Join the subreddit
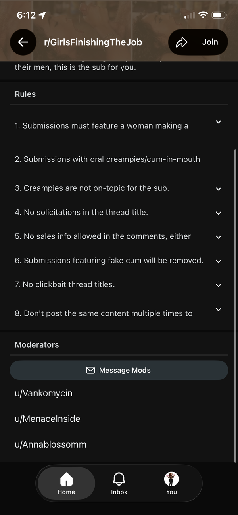This screenshot has height=515, width=238. tap(210, 42)
